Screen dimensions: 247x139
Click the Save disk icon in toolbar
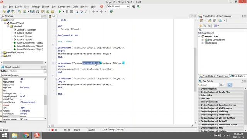pos(32,12)
